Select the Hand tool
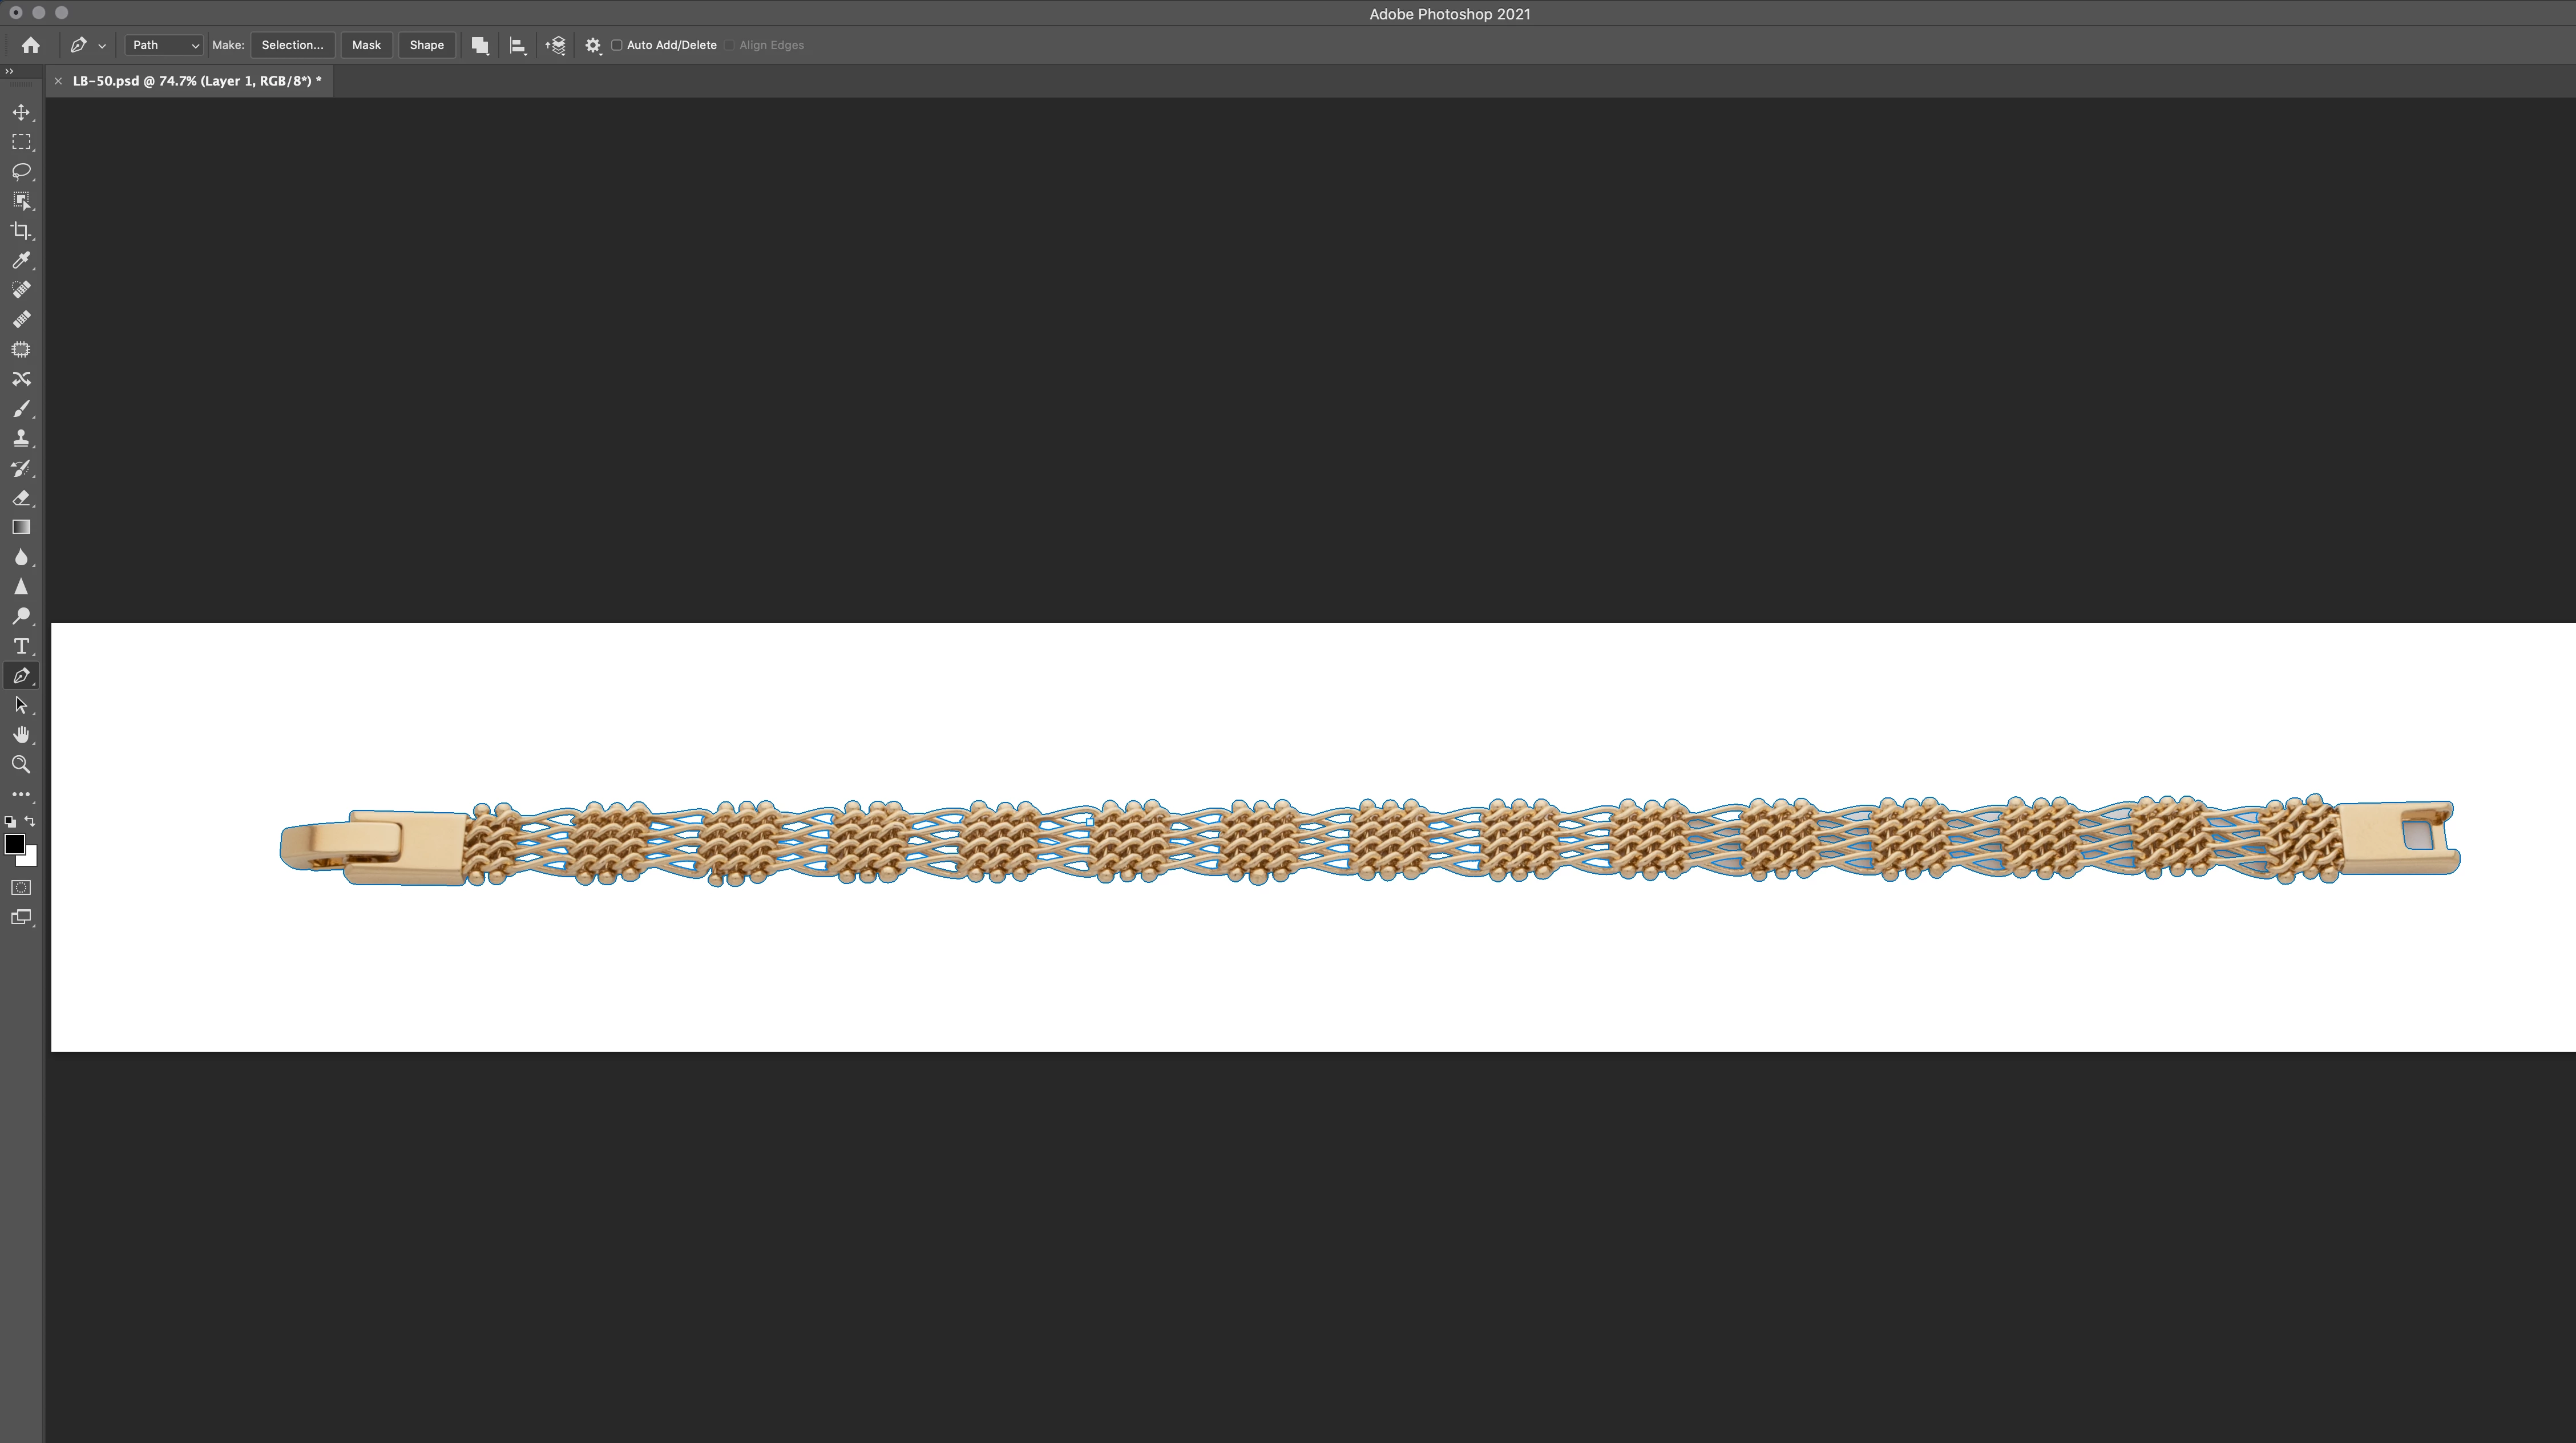Viewport: 2576px width, 1443px height. tap(21, 736)
